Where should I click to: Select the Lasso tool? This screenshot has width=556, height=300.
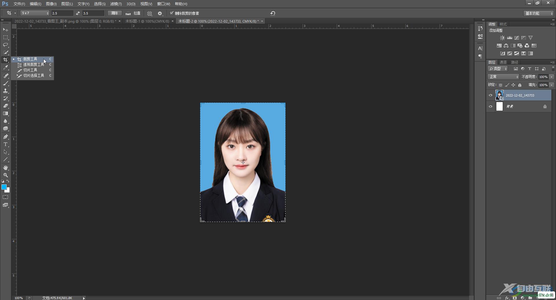pos(6,45)
